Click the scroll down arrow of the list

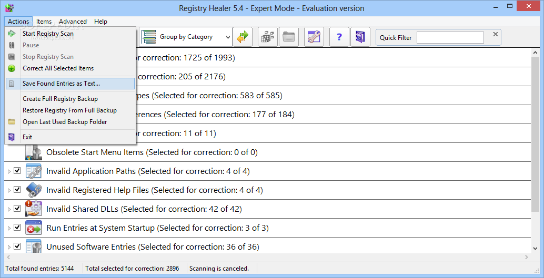coord(535,248)
